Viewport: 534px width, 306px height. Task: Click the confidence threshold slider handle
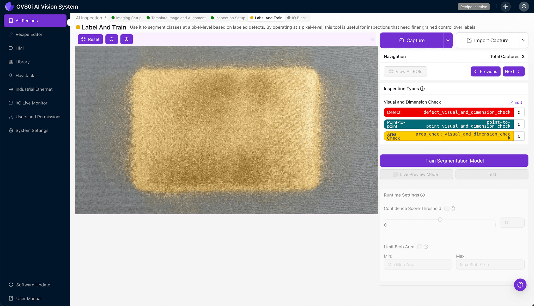(x=440, y=220)
